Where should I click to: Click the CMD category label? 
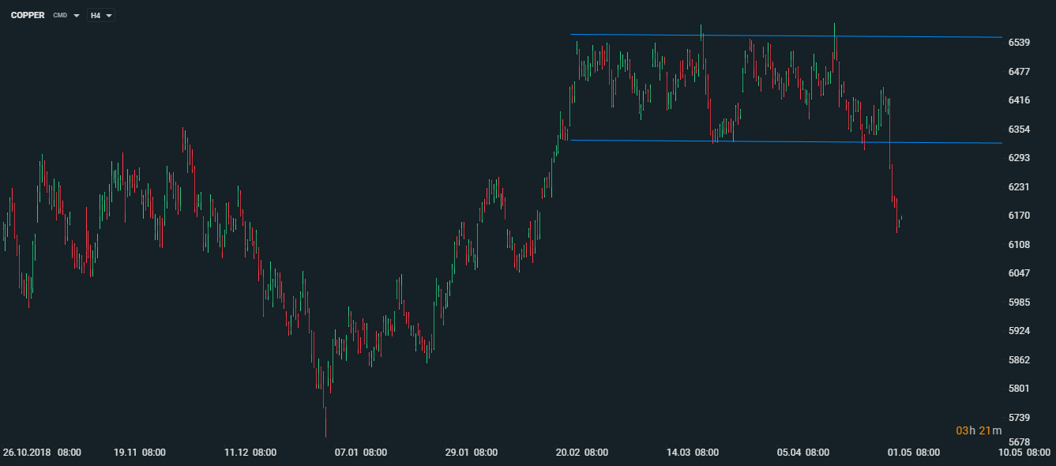pos(60,16)
